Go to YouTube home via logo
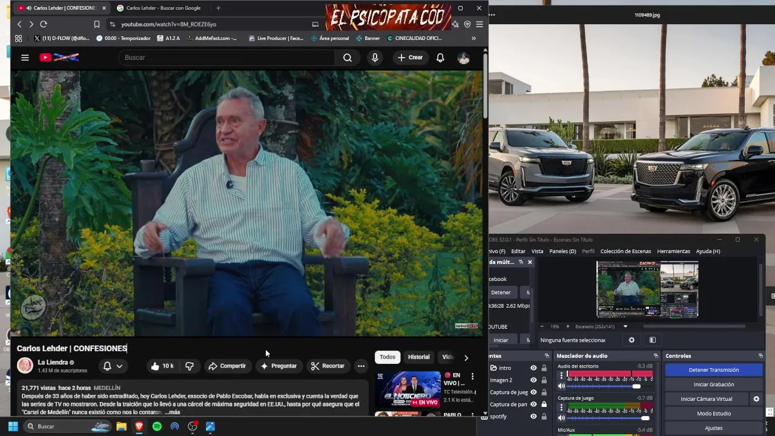 pyautogui.click(x=59, y=58)
